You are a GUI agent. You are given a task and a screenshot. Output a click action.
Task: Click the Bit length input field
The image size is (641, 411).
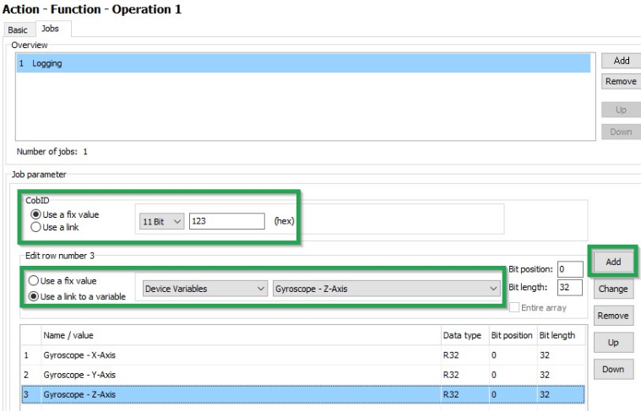569,288
